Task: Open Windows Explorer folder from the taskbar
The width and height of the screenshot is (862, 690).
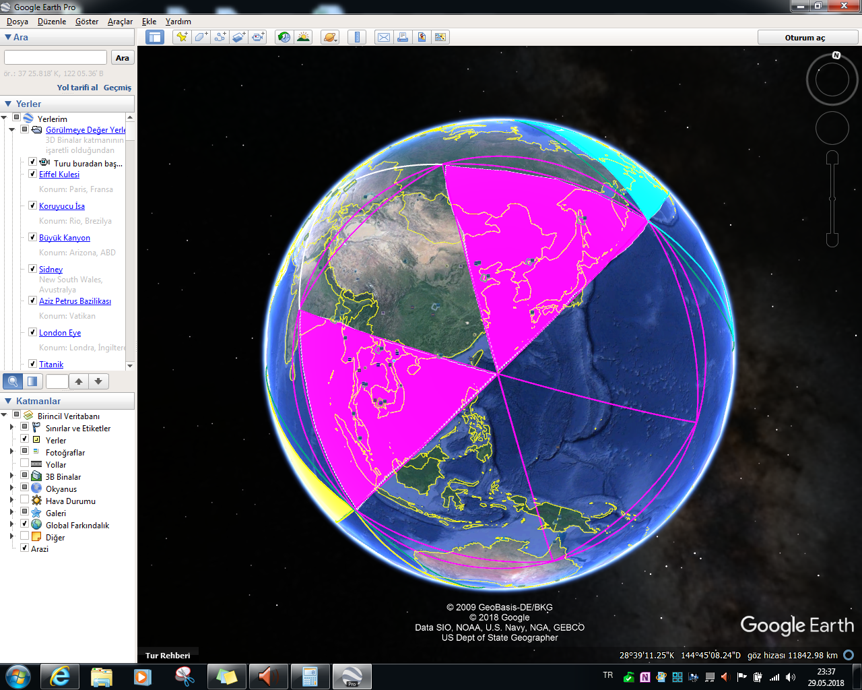Action: coord(102,677)
